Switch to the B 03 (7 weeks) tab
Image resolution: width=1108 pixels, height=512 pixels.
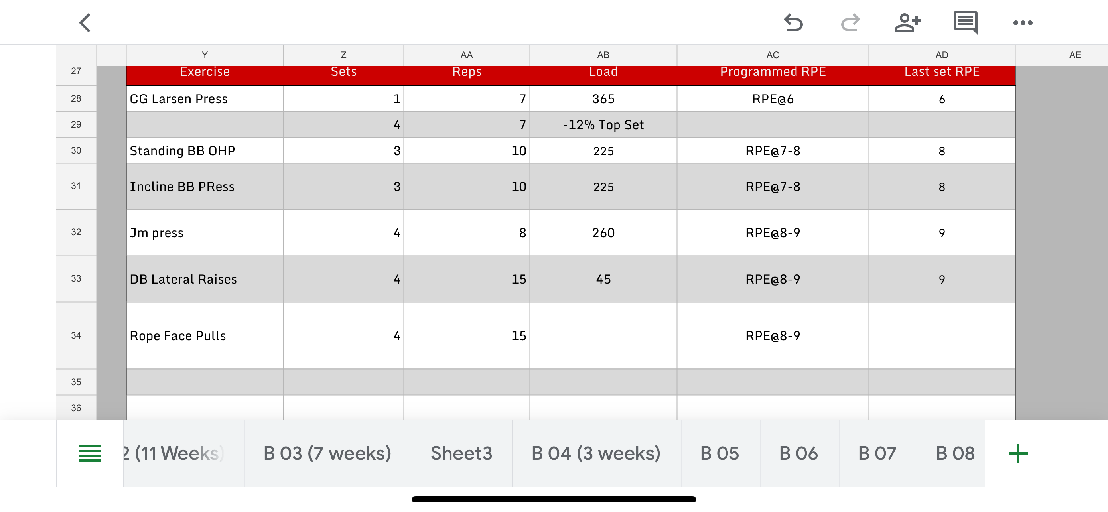click(327, 453)
